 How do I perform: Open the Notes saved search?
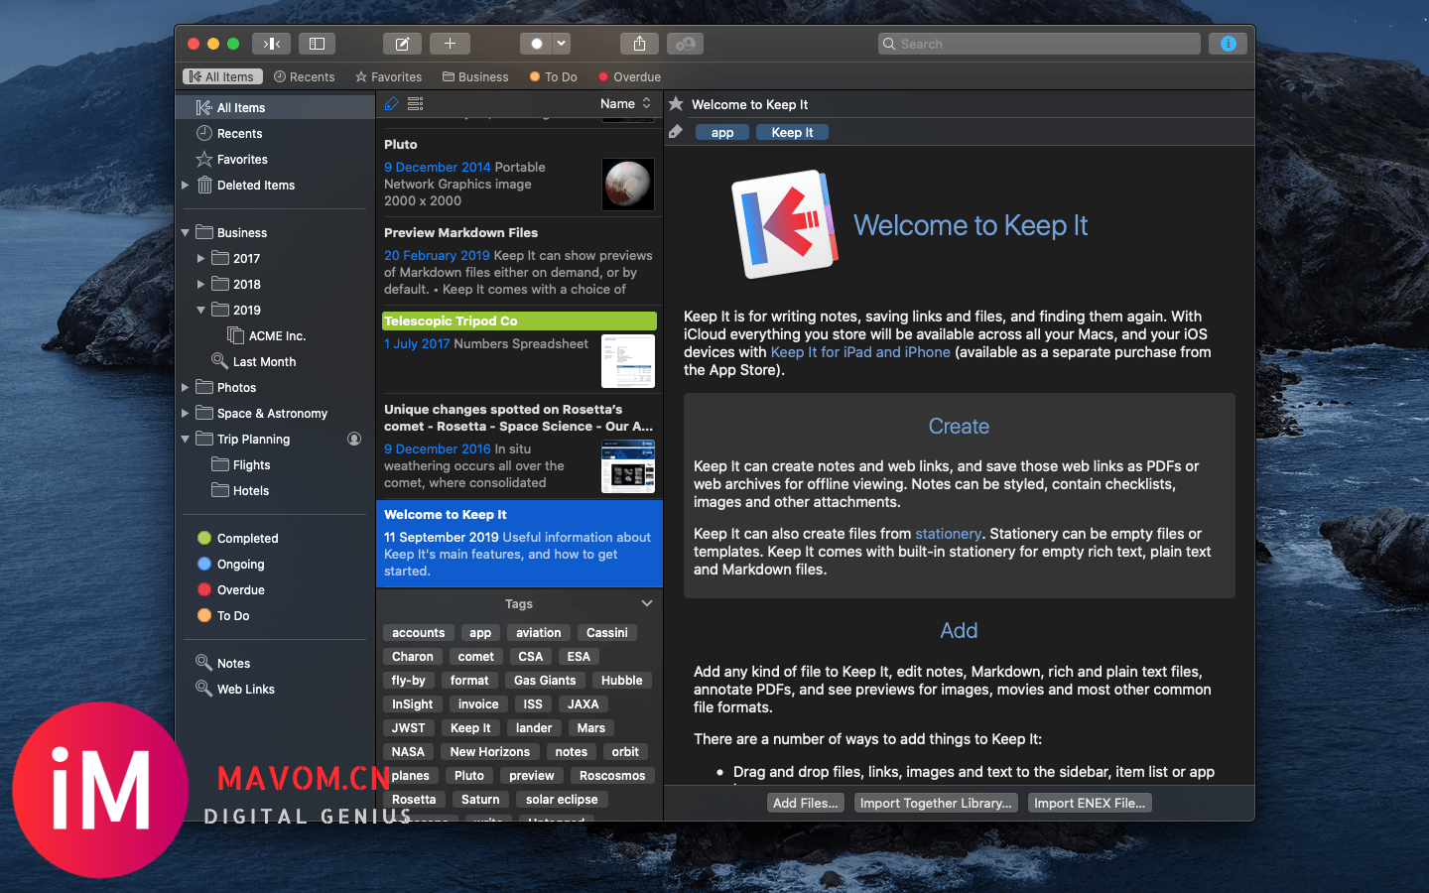[223, 663]
